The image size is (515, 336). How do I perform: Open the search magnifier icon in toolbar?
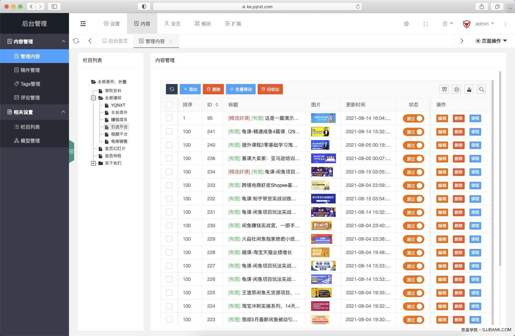[x=482, y=90]
